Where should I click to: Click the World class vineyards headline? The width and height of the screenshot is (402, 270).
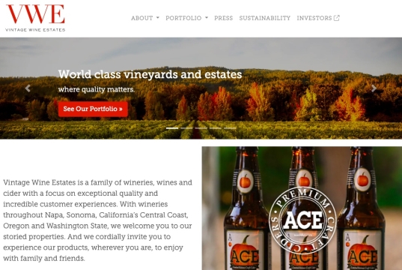coord(150,74)
